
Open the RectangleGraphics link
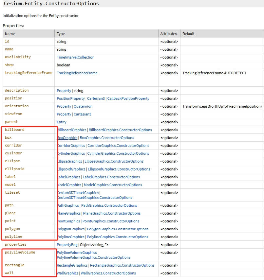72,265
